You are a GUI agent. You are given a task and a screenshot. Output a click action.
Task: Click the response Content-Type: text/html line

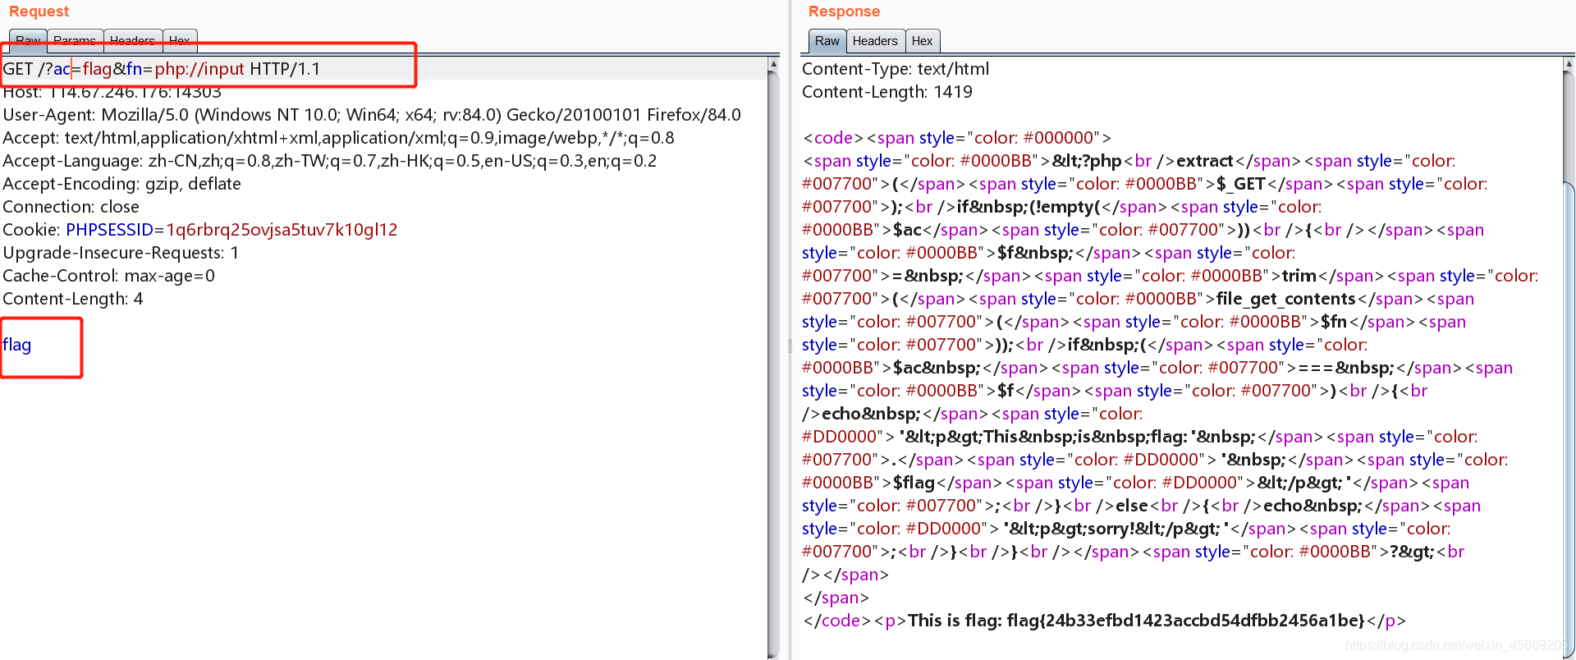click(896, 69)
